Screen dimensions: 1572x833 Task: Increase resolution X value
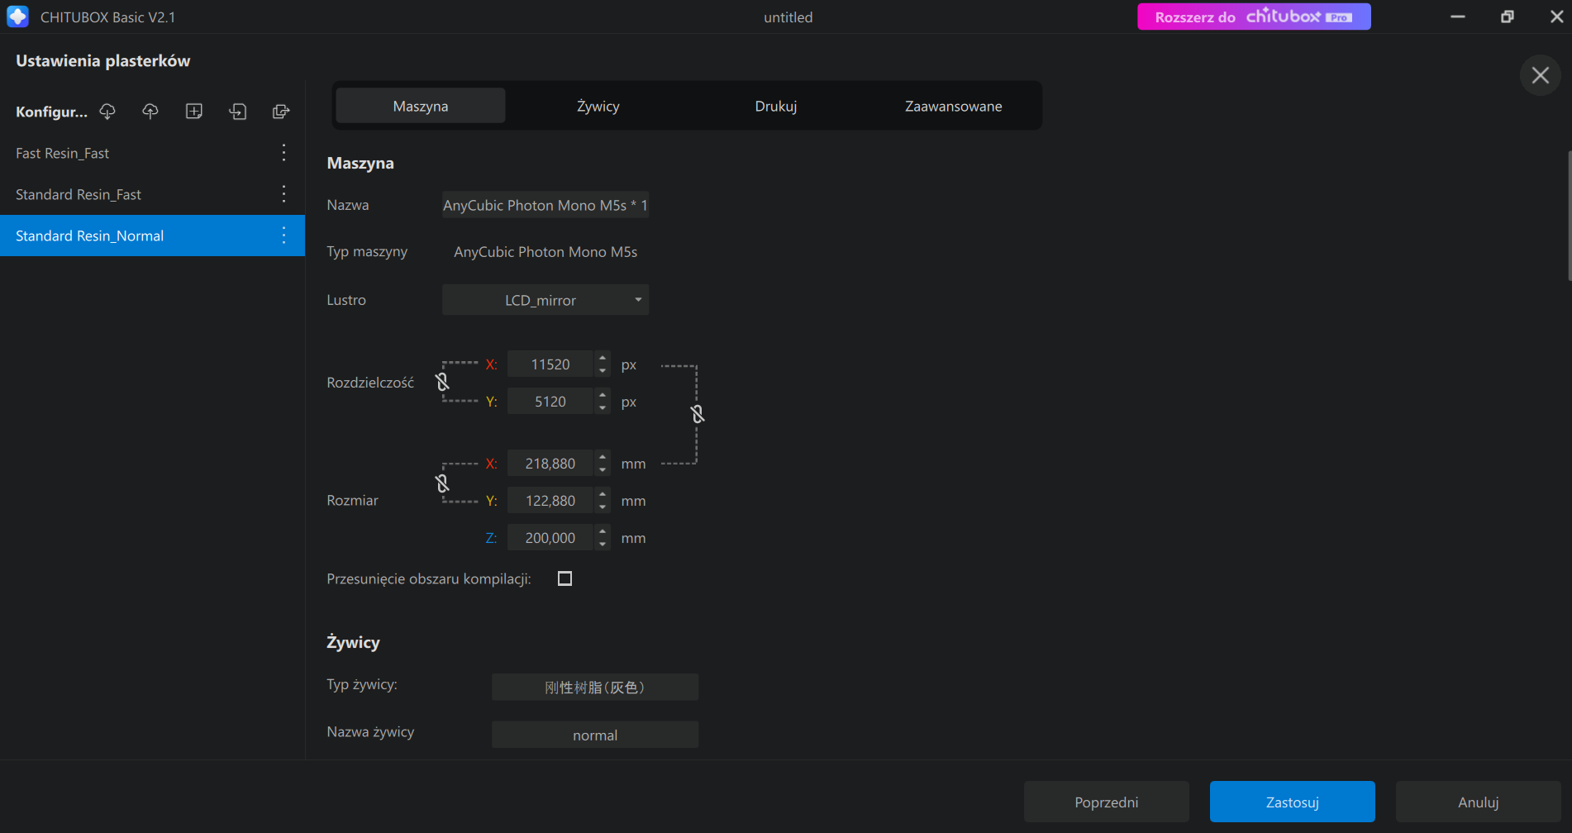tap(603, 358)
